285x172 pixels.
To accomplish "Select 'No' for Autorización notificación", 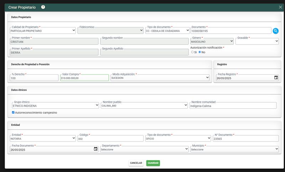I will click(200, 52).
